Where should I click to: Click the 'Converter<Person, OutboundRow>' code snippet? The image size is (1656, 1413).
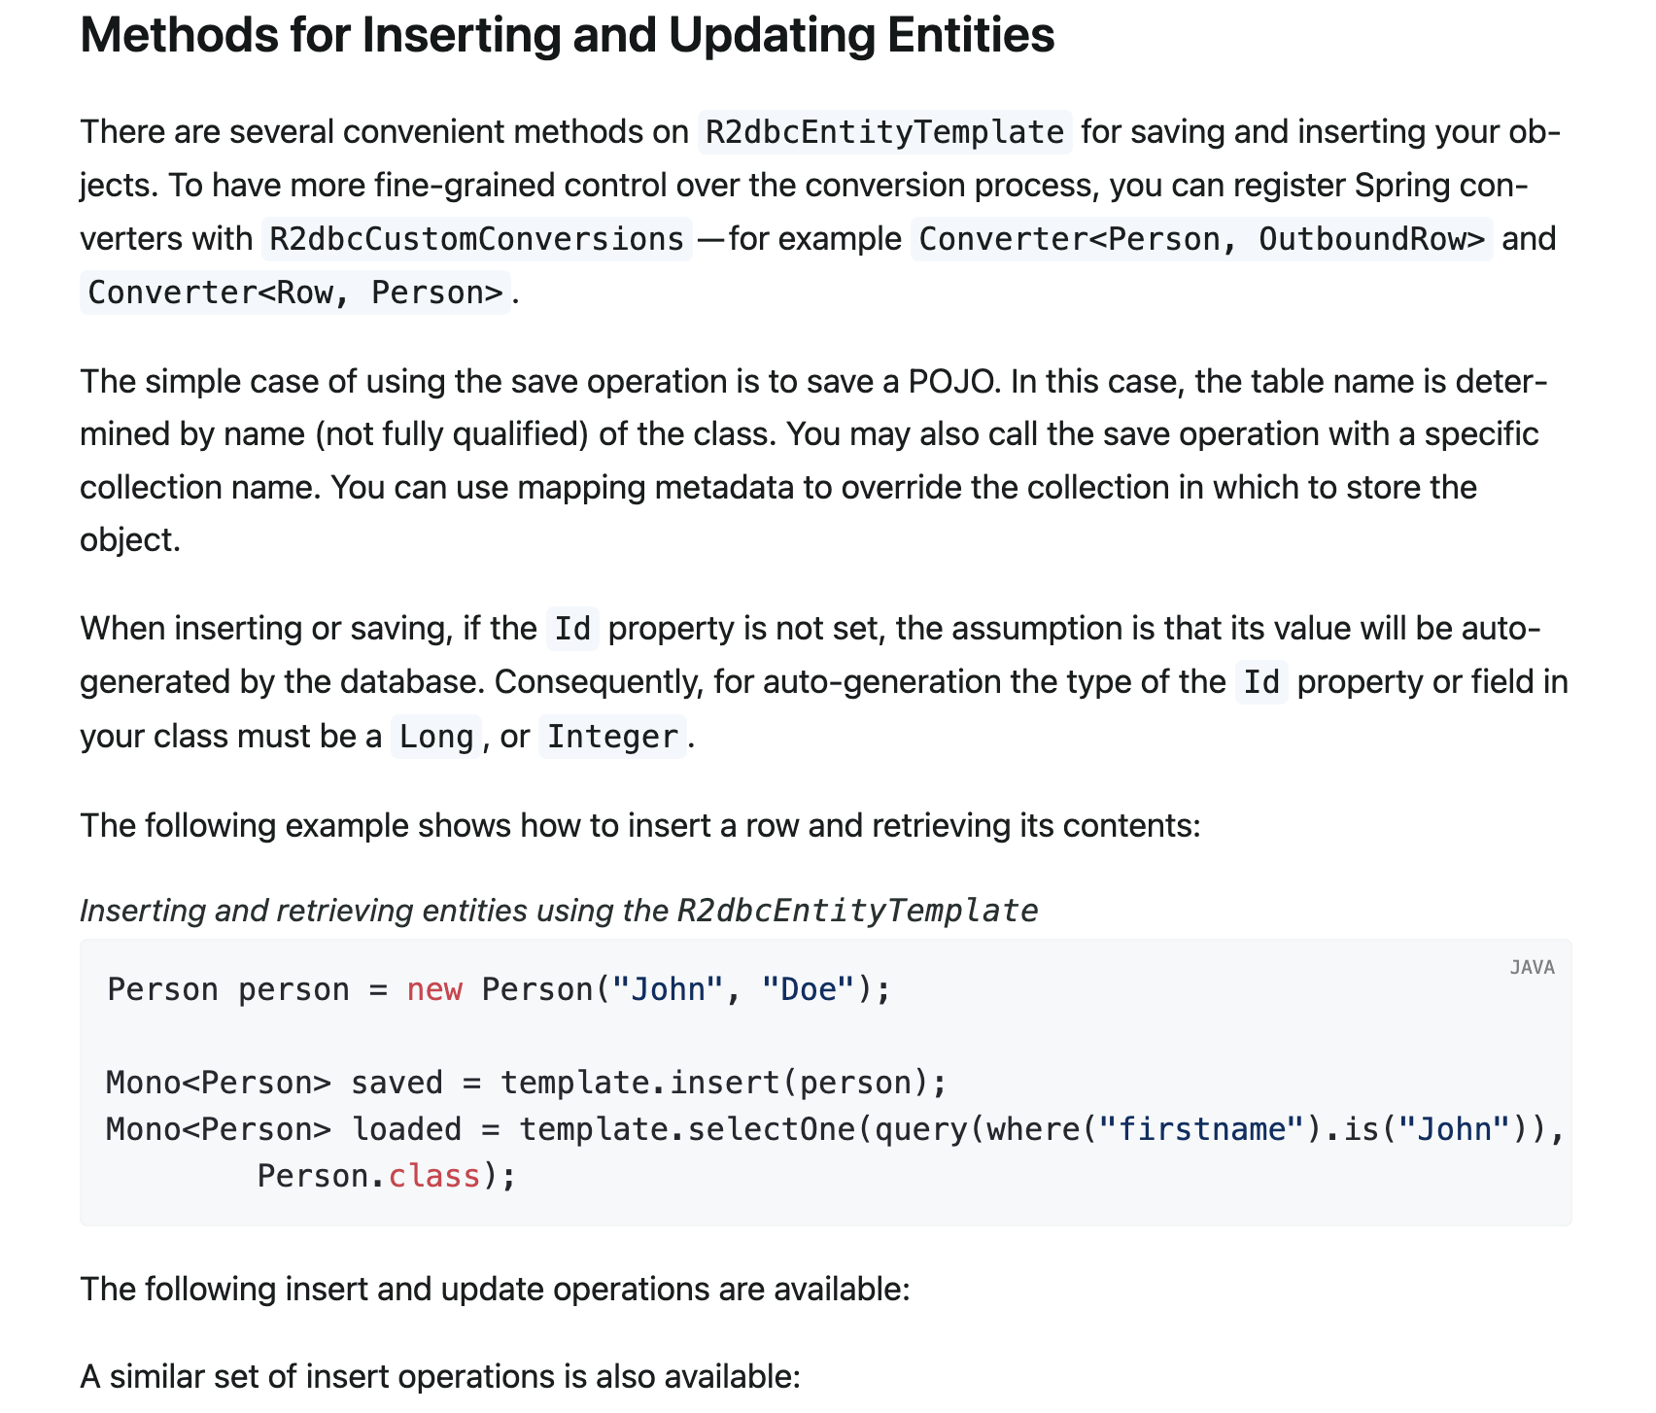tap(1201, 239)
